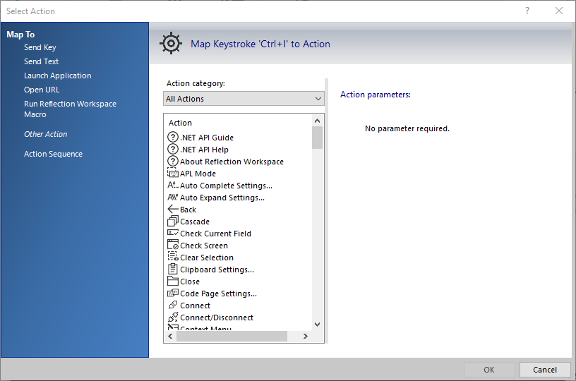Select 'Code Page Settings...' list text
This screenshot has width=576, height=381.
click(219, 294)
